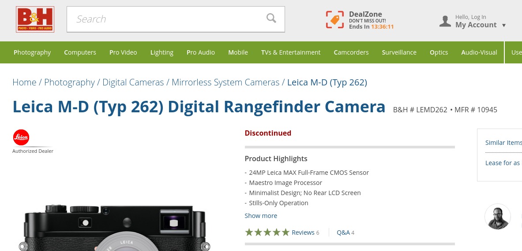Image resolution: width=522 pixels, height=251 pixels.
Task: Click Leica M-D (Typ 262) breadcrumb
Action: tap(327, 82)
